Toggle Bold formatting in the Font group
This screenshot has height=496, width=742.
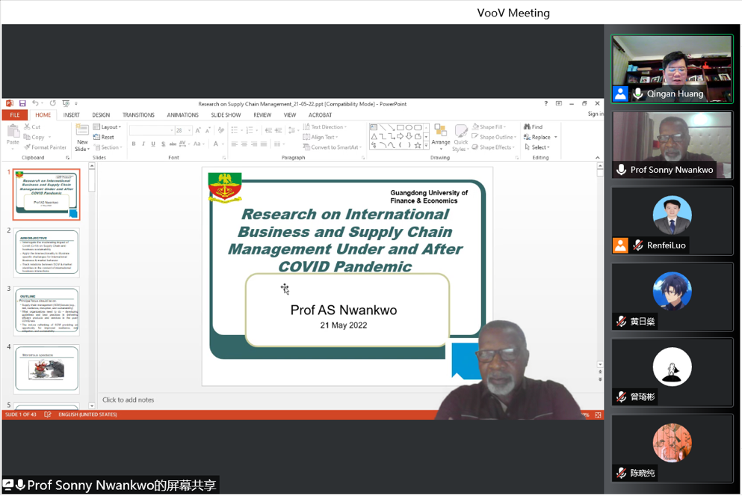click(134, 144)
